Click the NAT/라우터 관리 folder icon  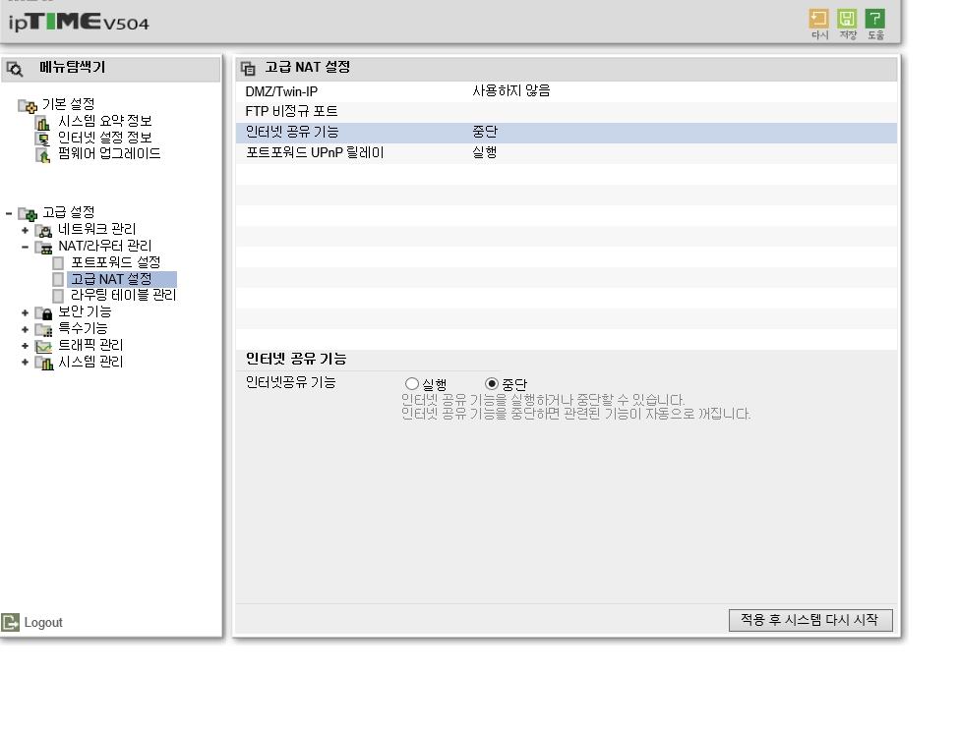43,247
